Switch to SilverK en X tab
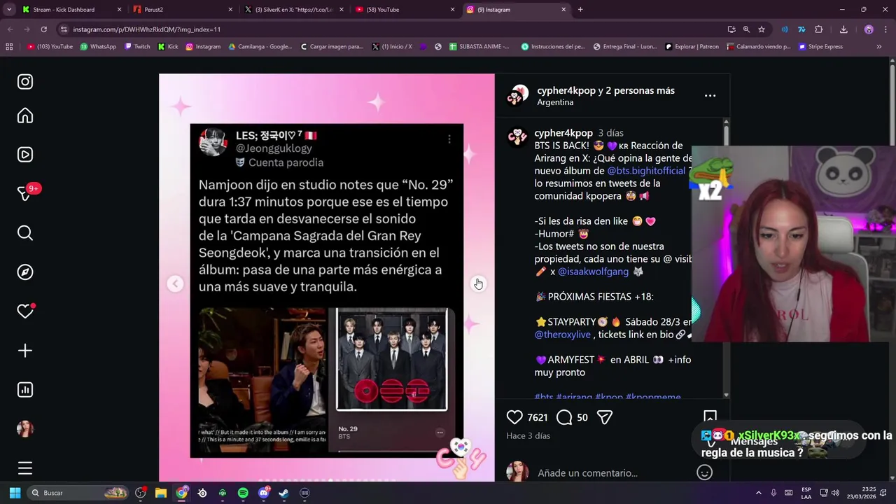The image size is (896, 504). coord(294,10)
